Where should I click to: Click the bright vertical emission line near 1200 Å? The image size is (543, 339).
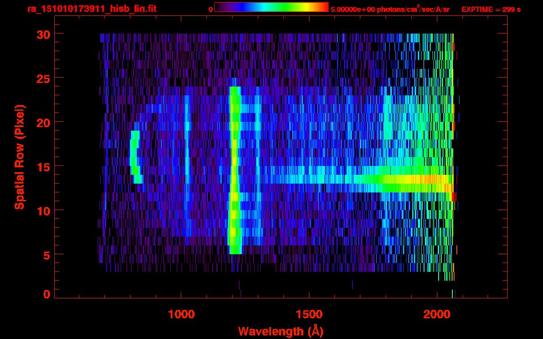[234, 170]
